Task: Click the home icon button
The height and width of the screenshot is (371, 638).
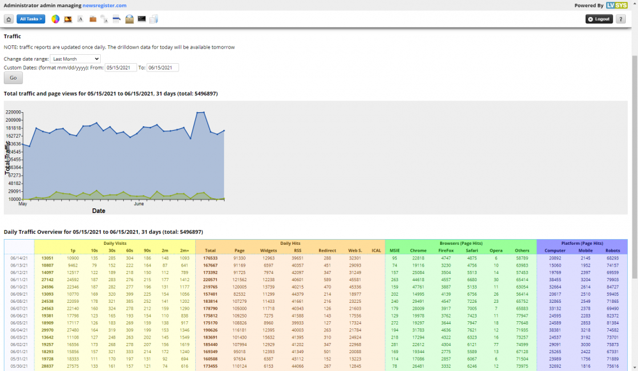Action: (x=9, y=19)
